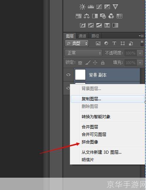Open the 填充 fill slider arrow
Viewport: 146px width, 190px height.
140,63
